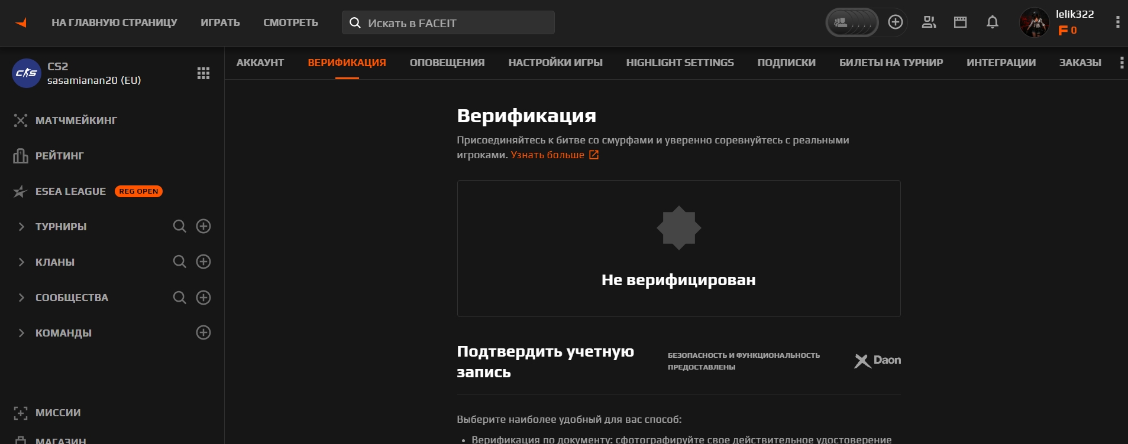Open the Играть menu item
The width and height of the screenshot is (1128, 444).
[x=220, y=22]
